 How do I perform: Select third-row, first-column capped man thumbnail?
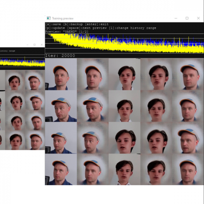(x=61, y=138)
